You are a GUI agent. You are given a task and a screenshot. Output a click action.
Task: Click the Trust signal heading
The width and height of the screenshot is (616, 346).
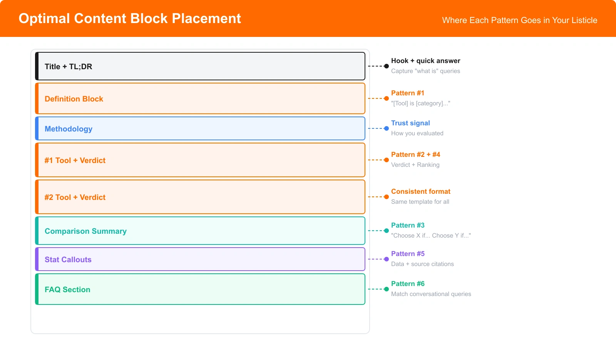[x=410, y=123]
